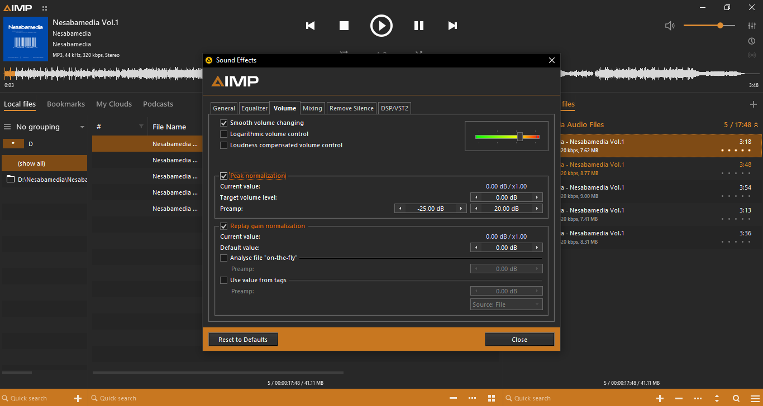Click the Reset to Defaults button
Image resolution: width=763 pixels, height=406 pixels.
point(243,340)
